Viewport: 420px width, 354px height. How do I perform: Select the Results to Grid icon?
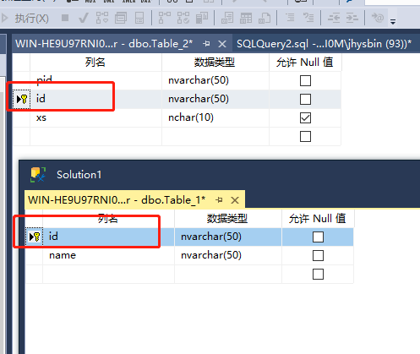(246, 18)
